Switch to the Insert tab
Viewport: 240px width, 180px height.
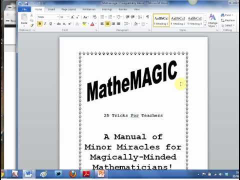point(51,9)
